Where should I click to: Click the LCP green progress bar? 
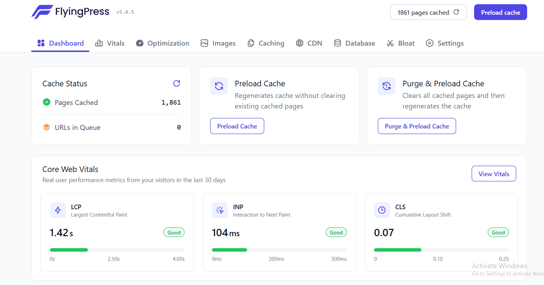point(69,250)
